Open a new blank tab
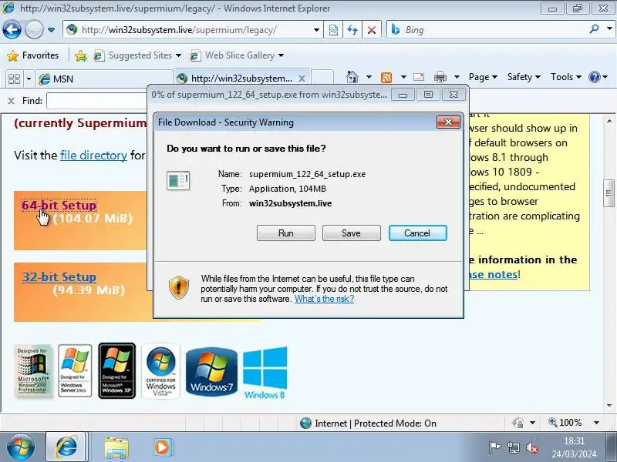This screenshot has height=462, width=617. (x=323, y=79)
